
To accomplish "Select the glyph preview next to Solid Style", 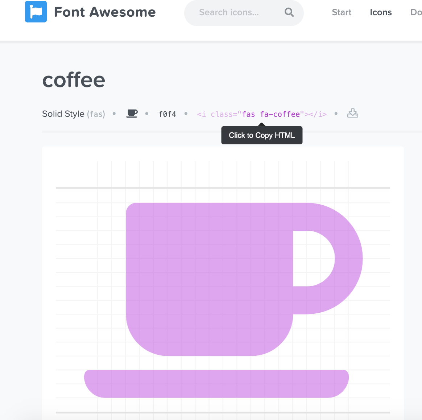I will (132, 114).
